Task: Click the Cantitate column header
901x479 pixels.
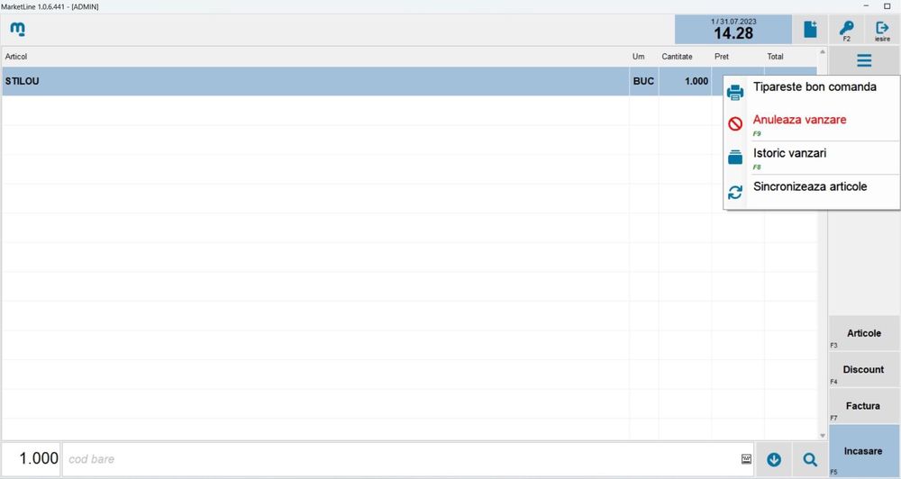Action: [677, 57]
